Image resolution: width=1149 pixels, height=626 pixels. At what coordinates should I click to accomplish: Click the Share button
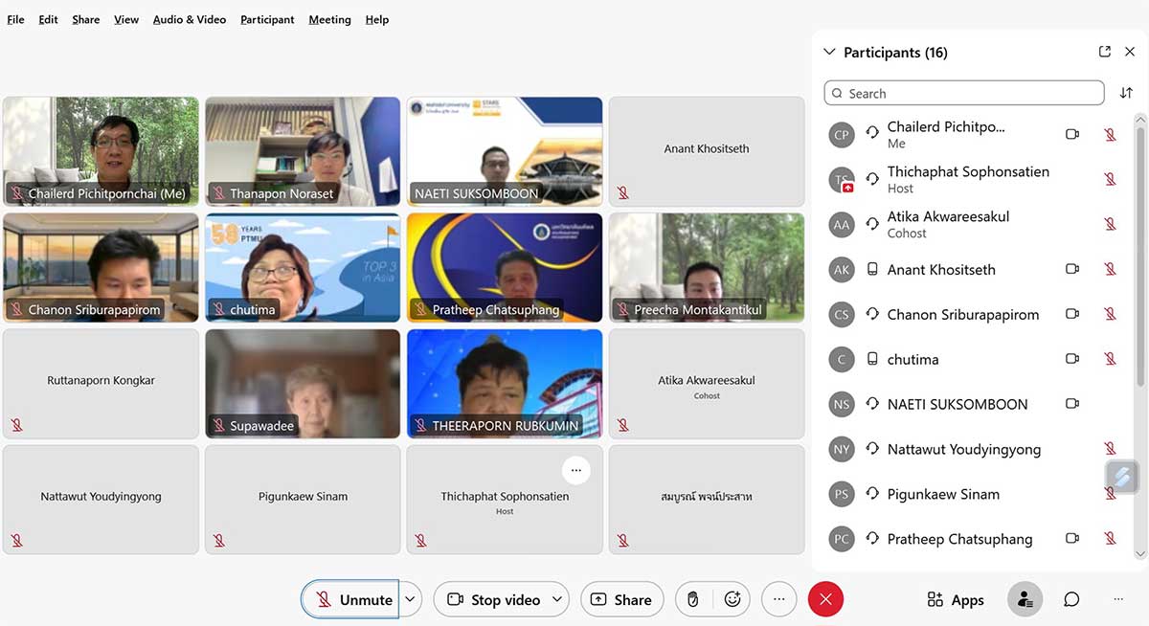[621, 599]
